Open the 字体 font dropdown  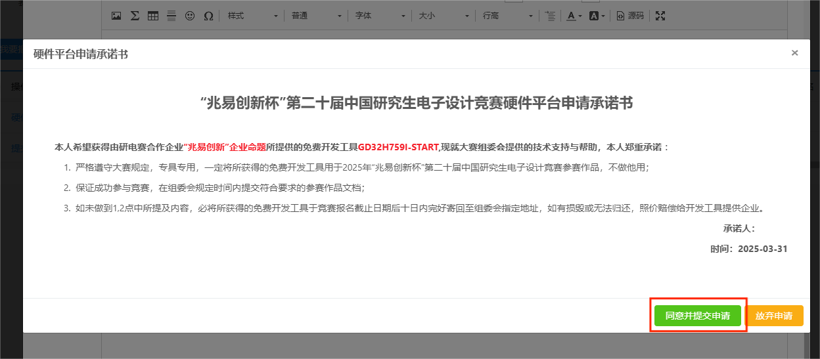(380, 16)
